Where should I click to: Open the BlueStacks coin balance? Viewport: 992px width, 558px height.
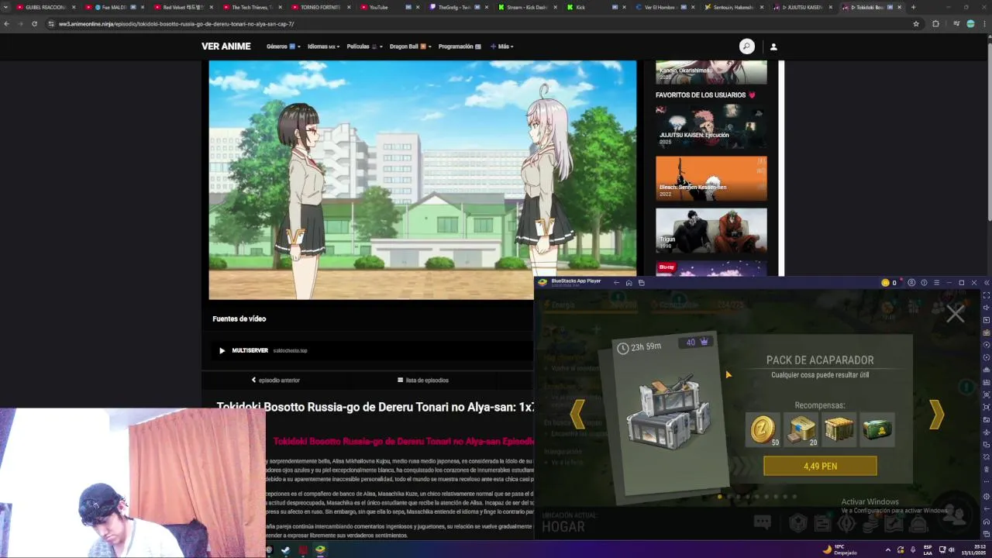[889, 283]
